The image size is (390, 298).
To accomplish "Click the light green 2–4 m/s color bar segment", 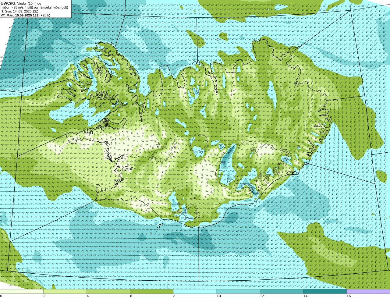I will click(65, 292).
